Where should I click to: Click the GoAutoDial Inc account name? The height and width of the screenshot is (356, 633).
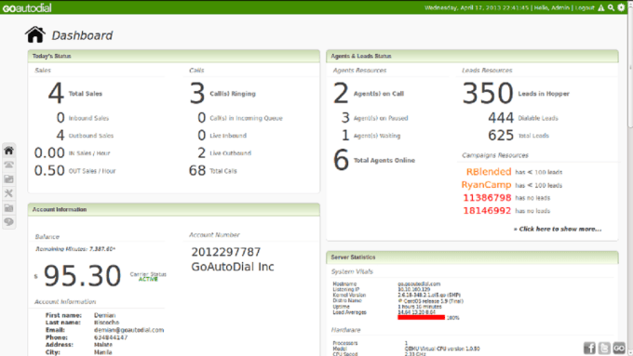(x=233, y=267)
